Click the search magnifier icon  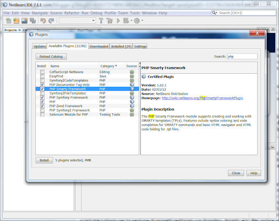[x=214, y=13]
